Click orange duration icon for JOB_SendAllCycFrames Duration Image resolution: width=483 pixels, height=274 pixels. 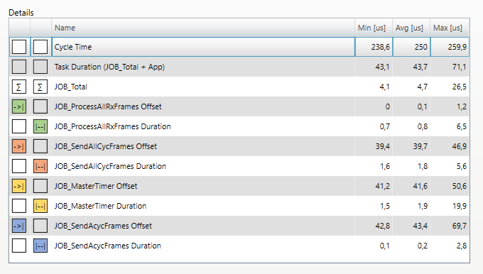pyautogui.click(x=40, y=166)
